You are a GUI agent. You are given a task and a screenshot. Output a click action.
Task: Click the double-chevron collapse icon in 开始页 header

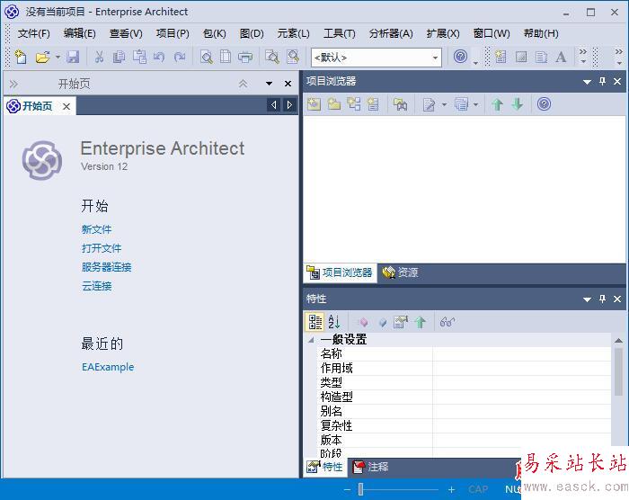(243, 84)
